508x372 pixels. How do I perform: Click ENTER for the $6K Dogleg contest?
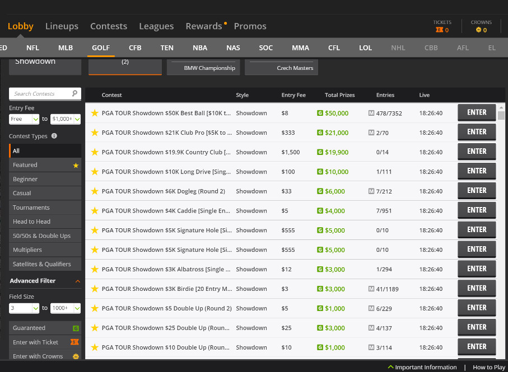[477, 191]
